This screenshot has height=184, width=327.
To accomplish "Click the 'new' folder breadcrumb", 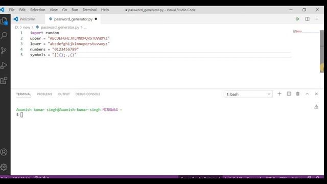I will pyautogui.click(x=27, y=27).
